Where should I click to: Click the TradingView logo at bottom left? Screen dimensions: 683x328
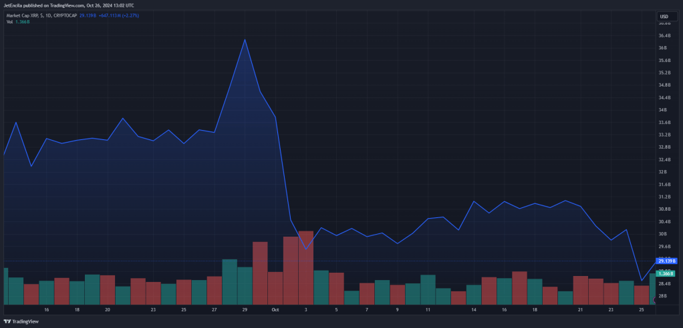21,321
